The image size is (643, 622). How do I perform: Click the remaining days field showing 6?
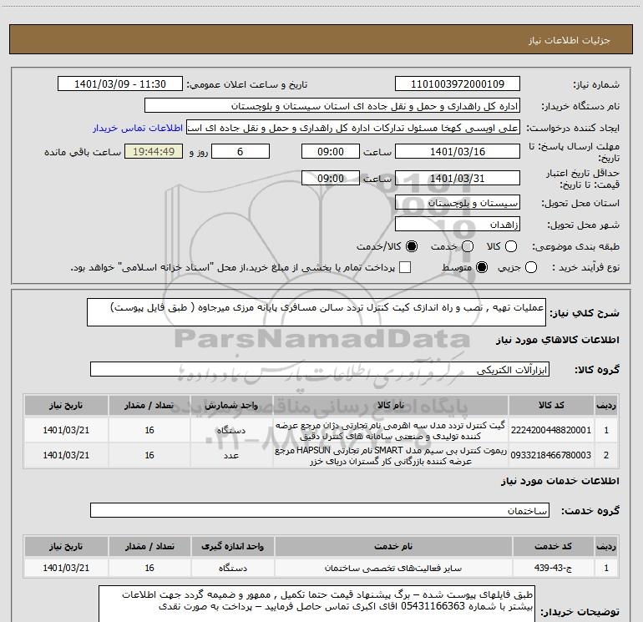coord(240,151)
